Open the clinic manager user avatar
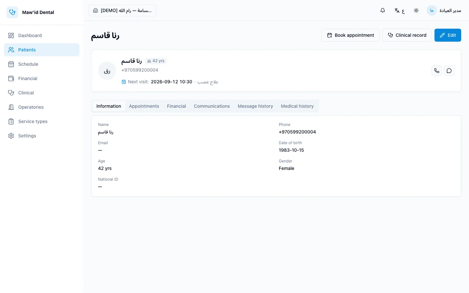 [x=432, y=10]
